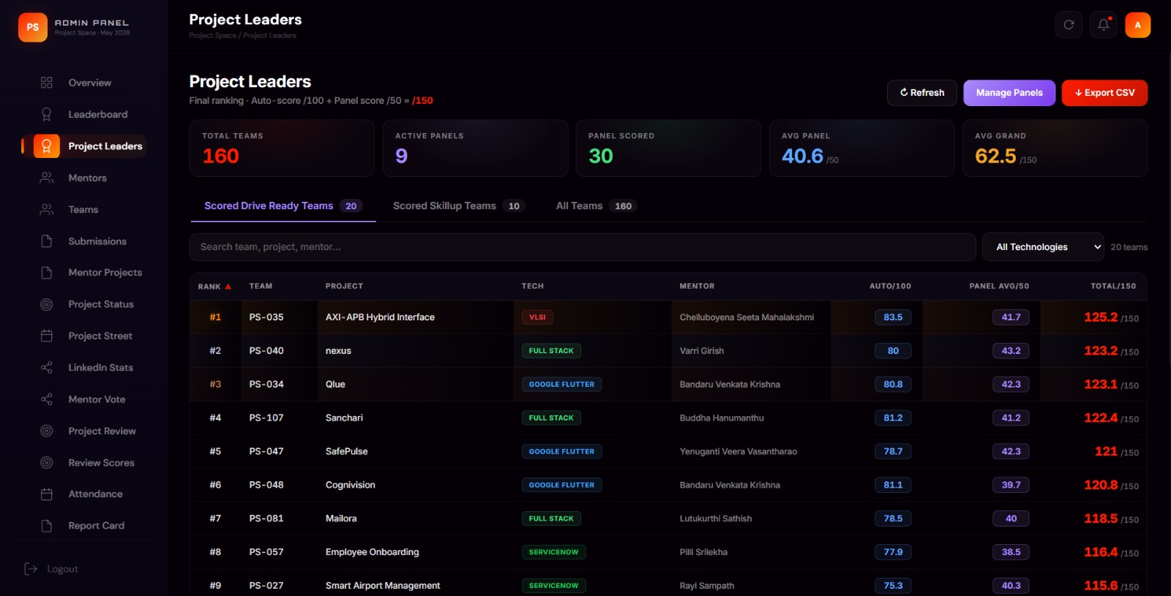This screenshot has height=596, width=1171.
Task: Click the top-bar reload icon
Action: click(x=1069, y=25)
